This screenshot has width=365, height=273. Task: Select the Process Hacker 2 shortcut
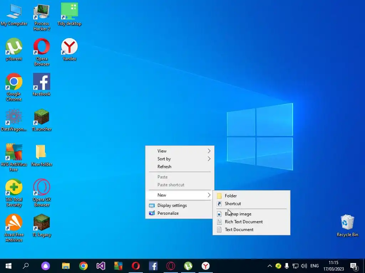pyautogui.click(x=42, y=17)
